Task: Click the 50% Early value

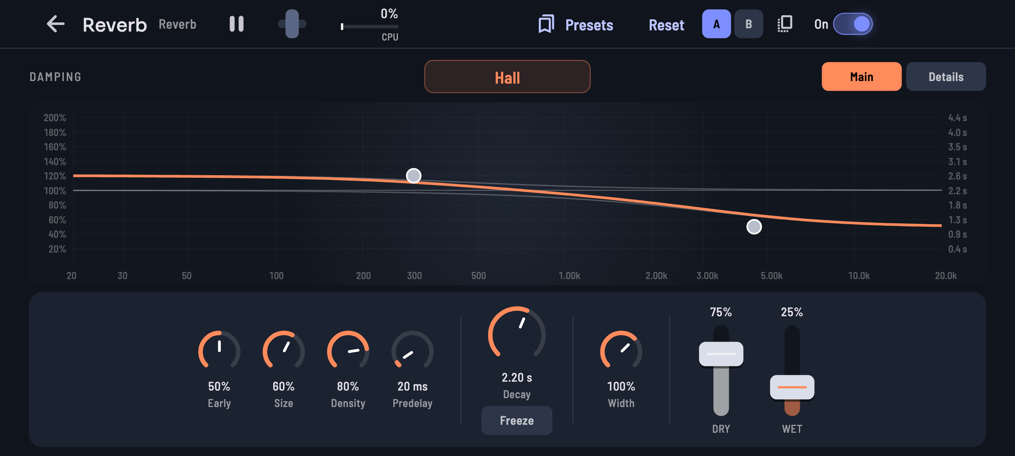Action: pyautogui.click(x=219, y=386)
